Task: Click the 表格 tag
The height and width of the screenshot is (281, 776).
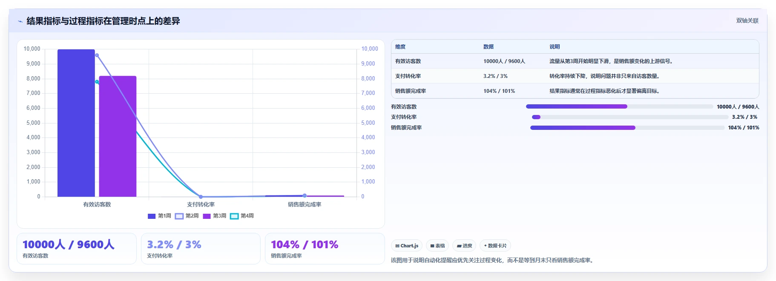Action: click(437, 246)
